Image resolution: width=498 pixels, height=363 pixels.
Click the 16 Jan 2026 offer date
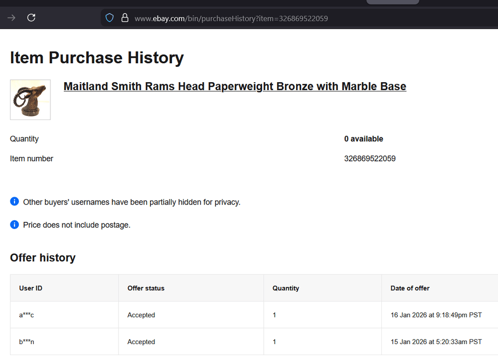[x=436, y=315]
